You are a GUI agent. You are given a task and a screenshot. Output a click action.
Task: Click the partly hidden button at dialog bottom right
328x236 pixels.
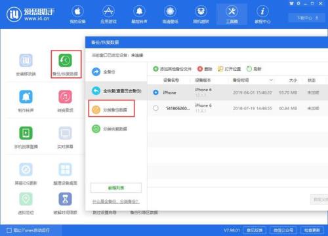click(x=319, y=199)
